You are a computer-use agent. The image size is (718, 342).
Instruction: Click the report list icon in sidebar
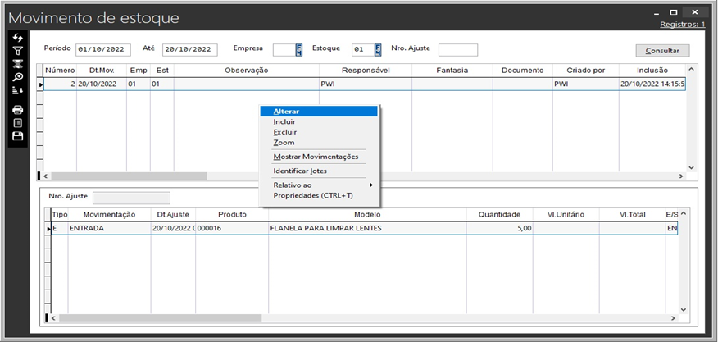[x=17, y=123]
